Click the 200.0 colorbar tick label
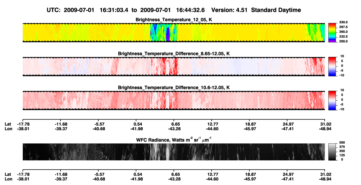This screenshot has width=361, height=185. tap(344, 41)
